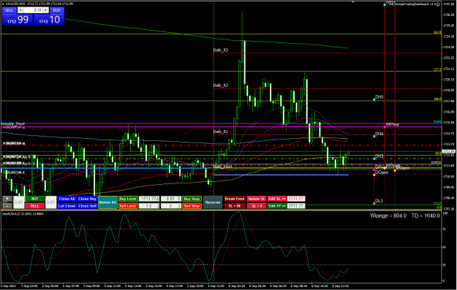Click the minus button in dashboard
This screenshot has width=457, height=290.
7,206
